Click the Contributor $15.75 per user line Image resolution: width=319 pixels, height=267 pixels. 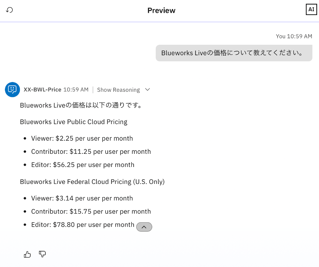point(91,211)
